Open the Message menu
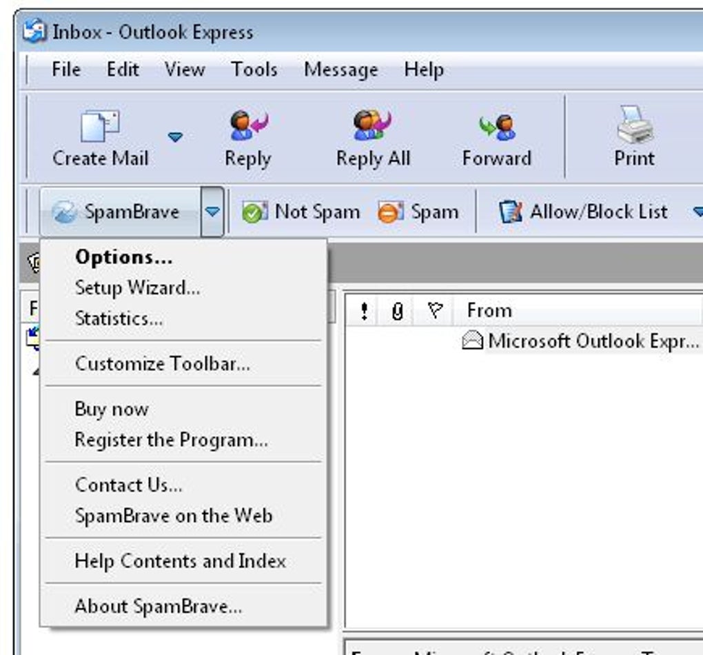This screenshot has width=703, height=655. coord(340,70)
